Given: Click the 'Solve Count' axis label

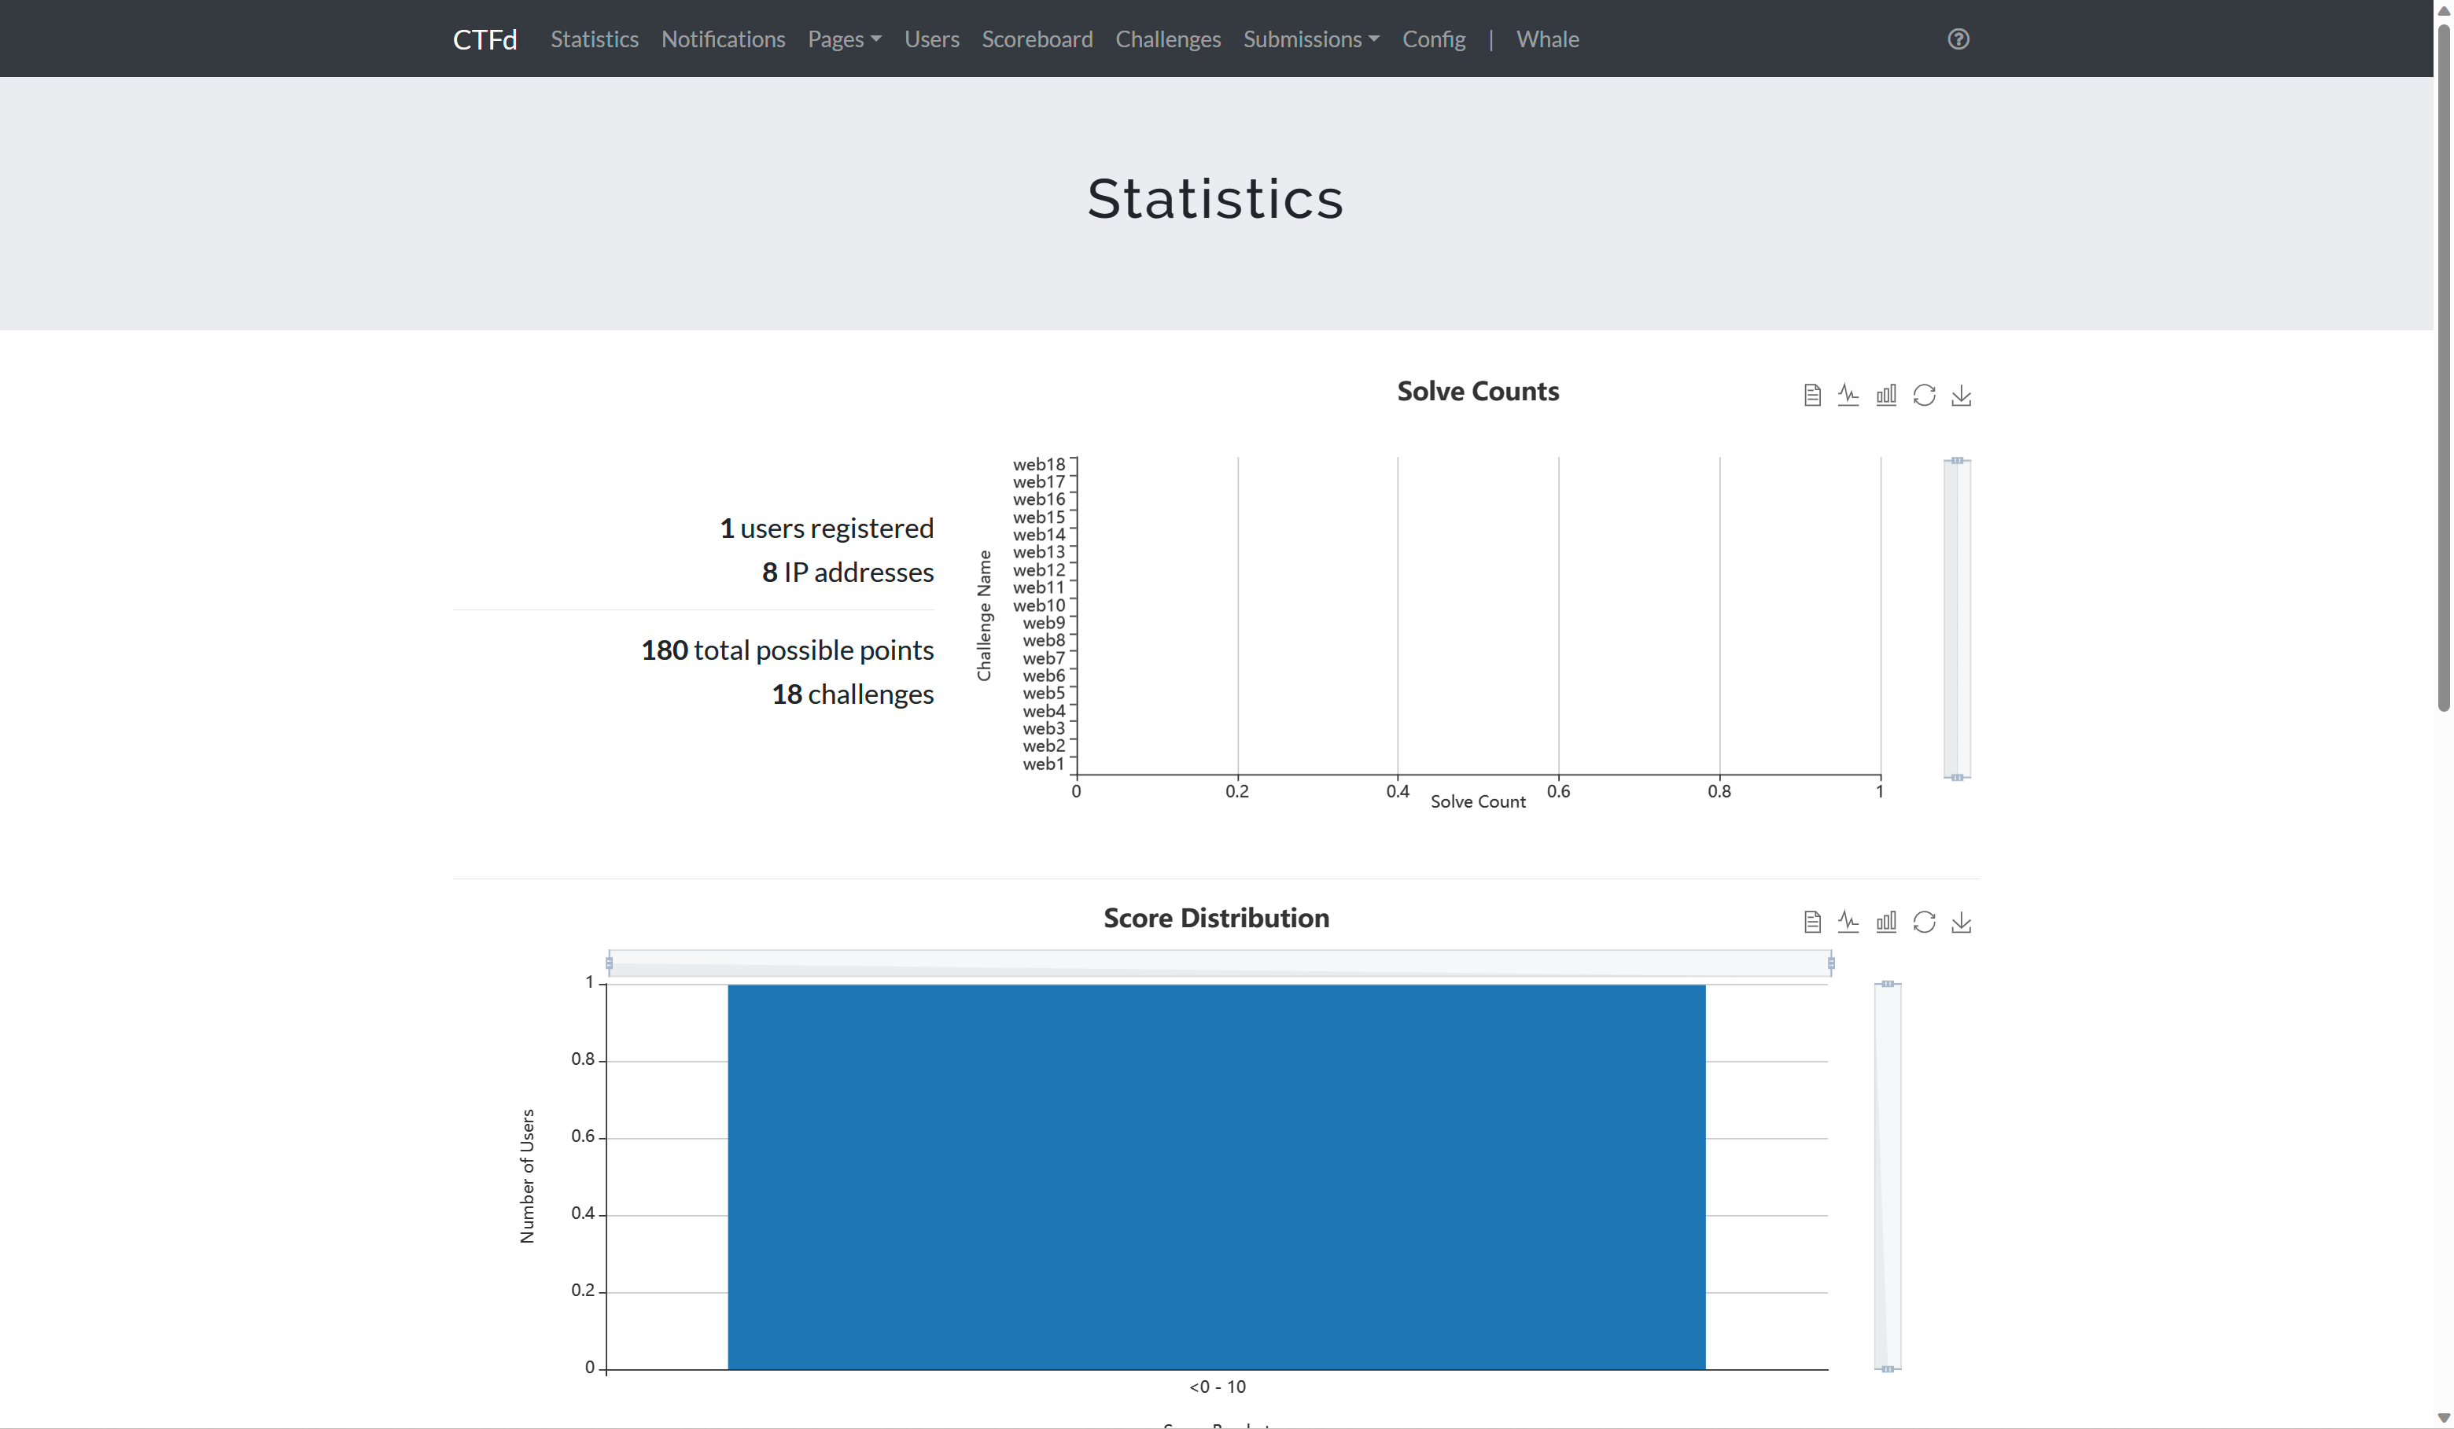Looking at the screenshot, I should (x=1478, y=801).
